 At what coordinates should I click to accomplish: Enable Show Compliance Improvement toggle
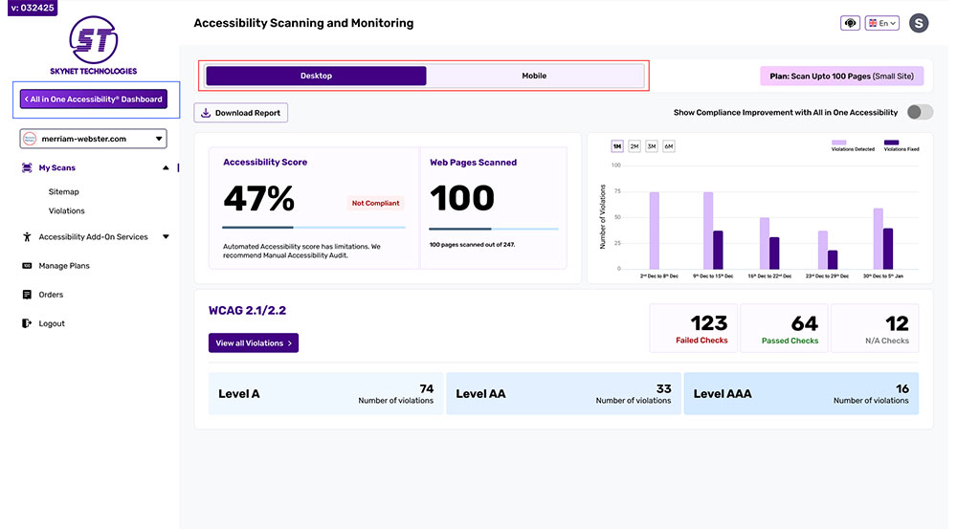click(920, 112)
